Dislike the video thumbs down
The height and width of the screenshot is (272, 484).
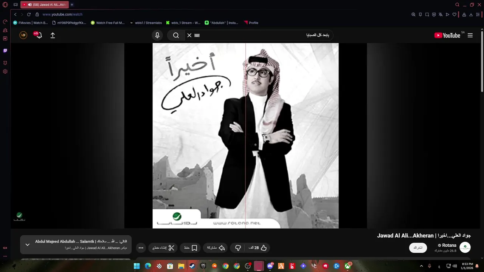coord(238,248)
